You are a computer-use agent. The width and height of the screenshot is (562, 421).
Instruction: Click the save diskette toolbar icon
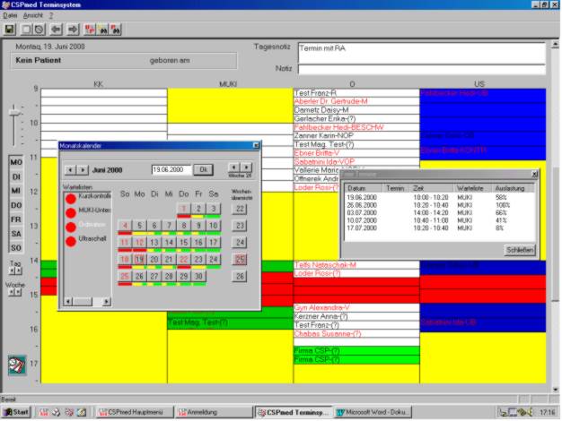point(10,30)
